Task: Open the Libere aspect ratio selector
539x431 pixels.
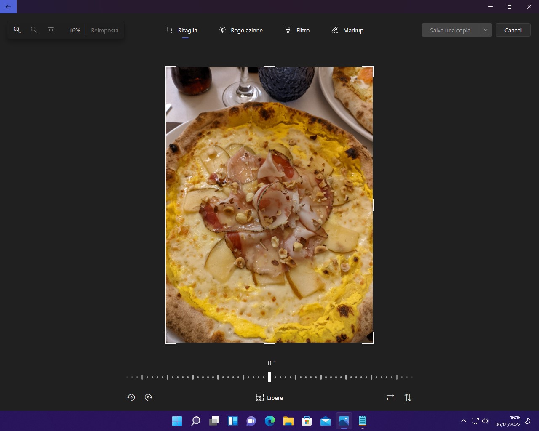Action: pos(269,398)
